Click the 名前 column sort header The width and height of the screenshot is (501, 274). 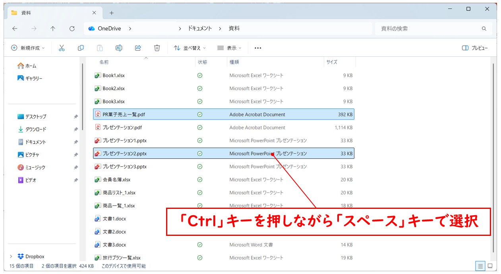point(104,62)
